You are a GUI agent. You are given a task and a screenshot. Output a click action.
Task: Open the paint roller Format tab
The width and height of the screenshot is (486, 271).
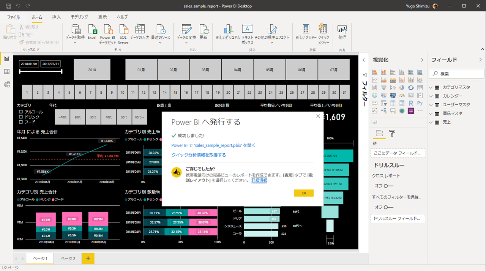(392, 133)
